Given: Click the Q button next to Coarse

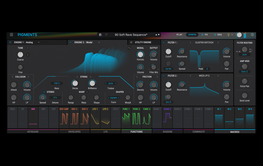Looking at the screenshot, I should (28, 55).
